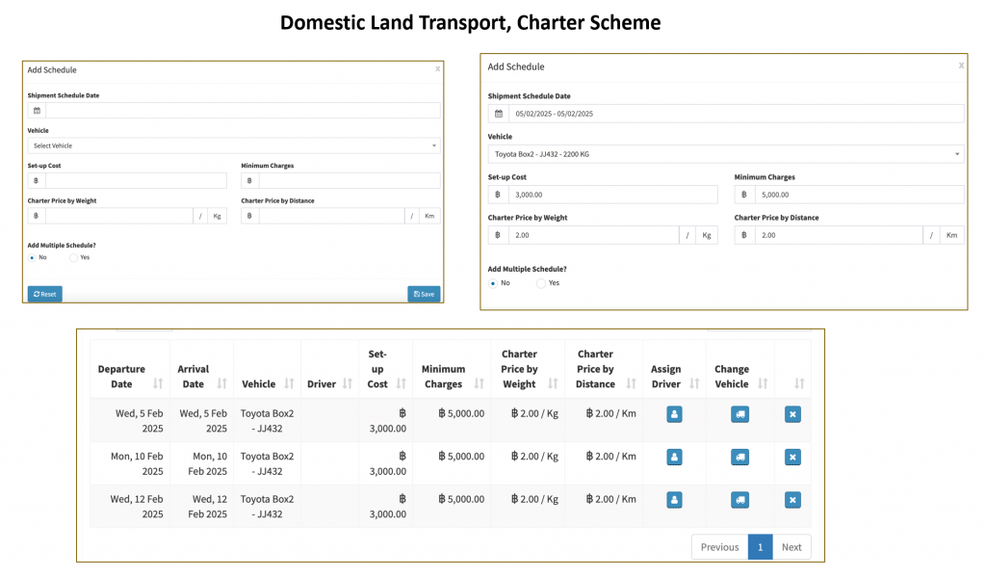Click Set-up Cost field showing 3,000.00

(613, 195)
